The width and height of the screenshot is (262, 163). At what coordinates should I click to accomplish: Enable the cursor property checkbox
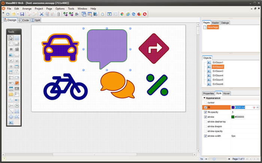[x=205, y=102]
